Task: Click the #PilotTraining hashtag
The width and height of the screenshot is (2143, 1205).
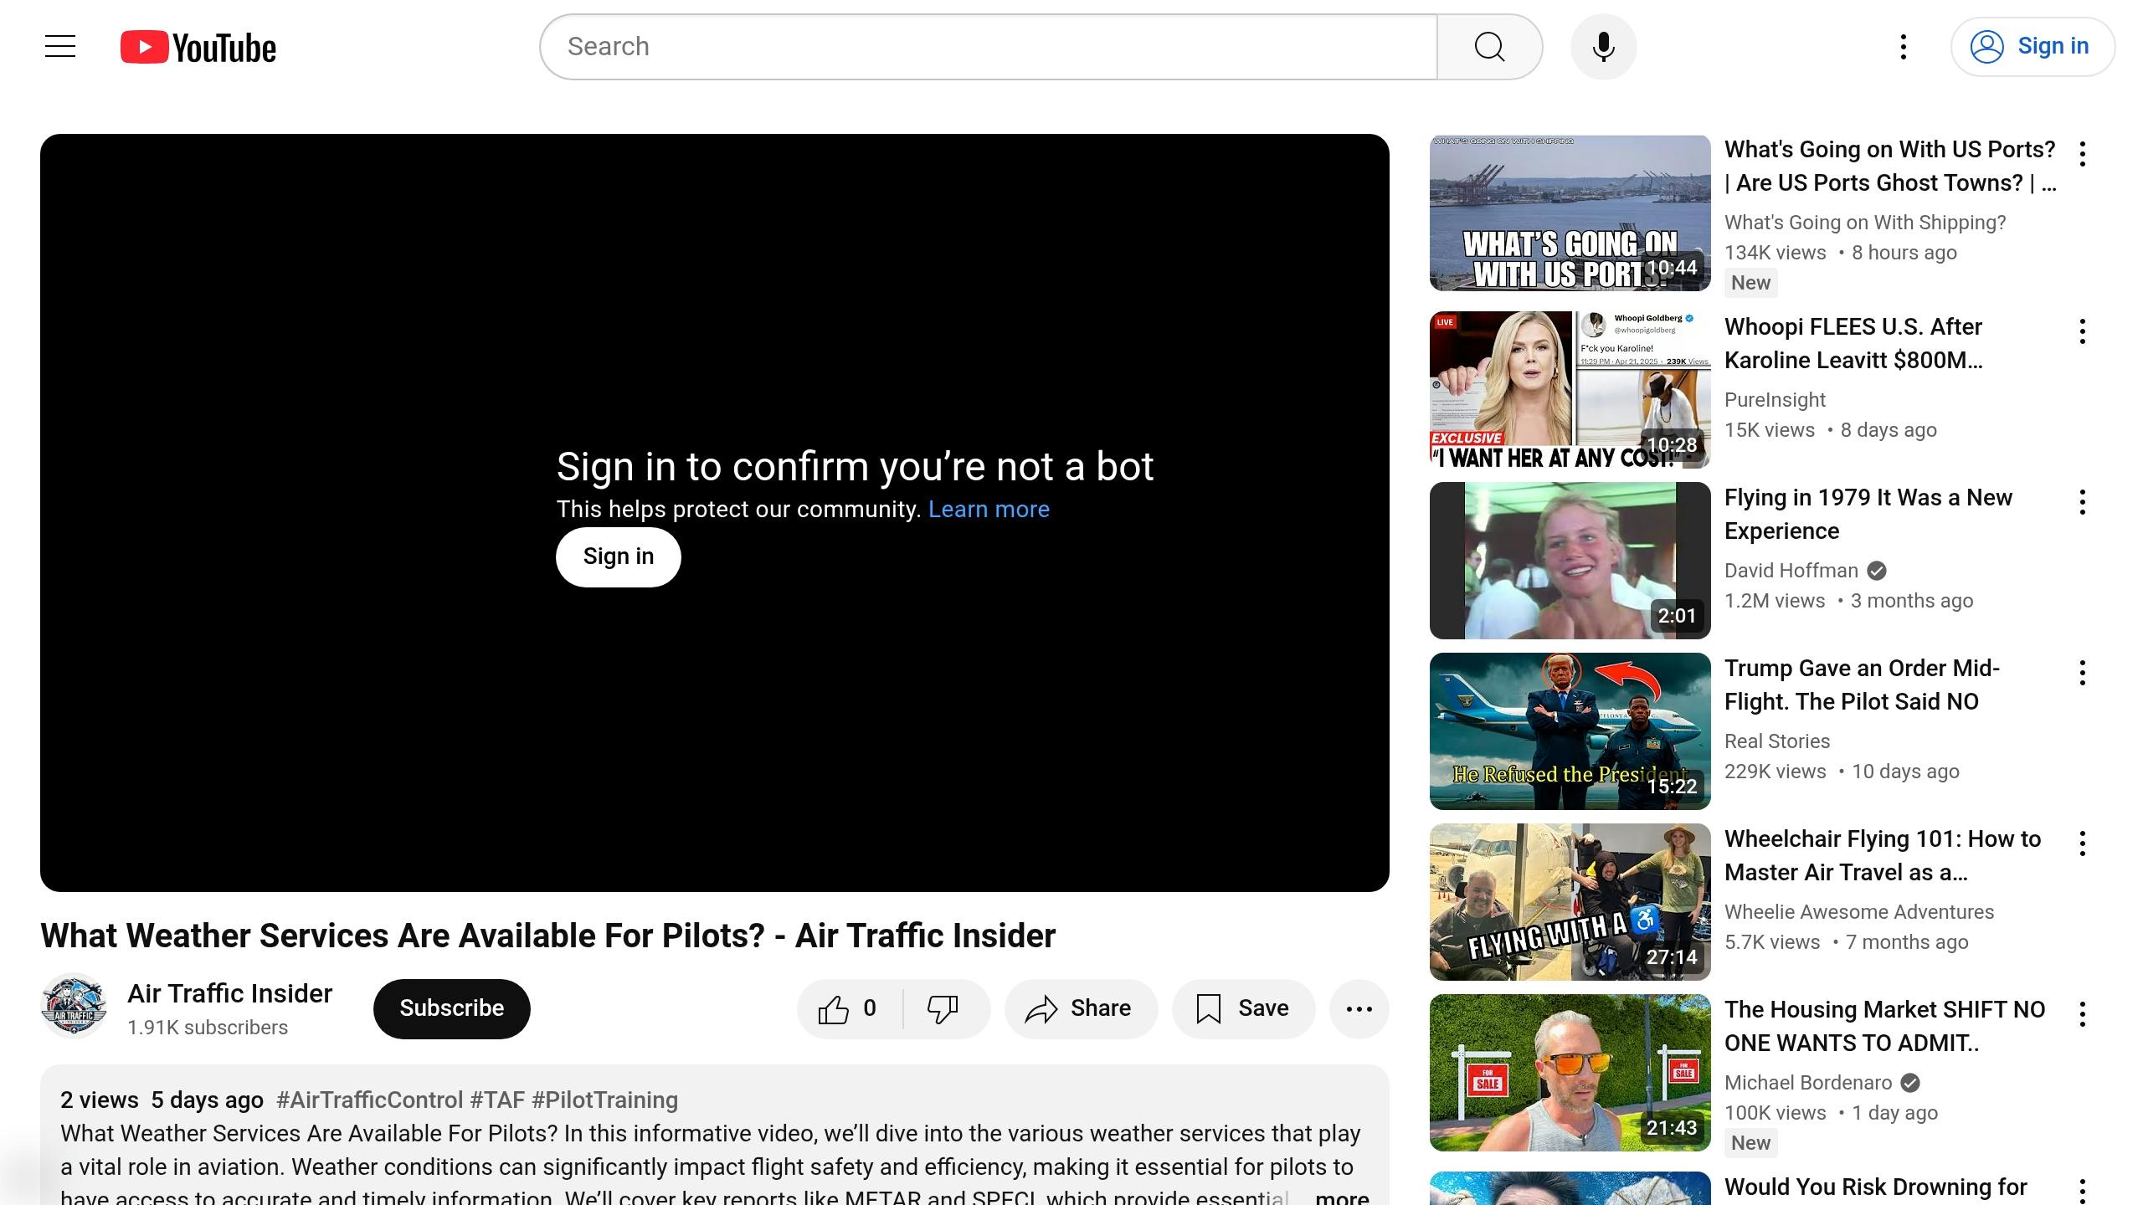Action: (x=604, y=1100)
